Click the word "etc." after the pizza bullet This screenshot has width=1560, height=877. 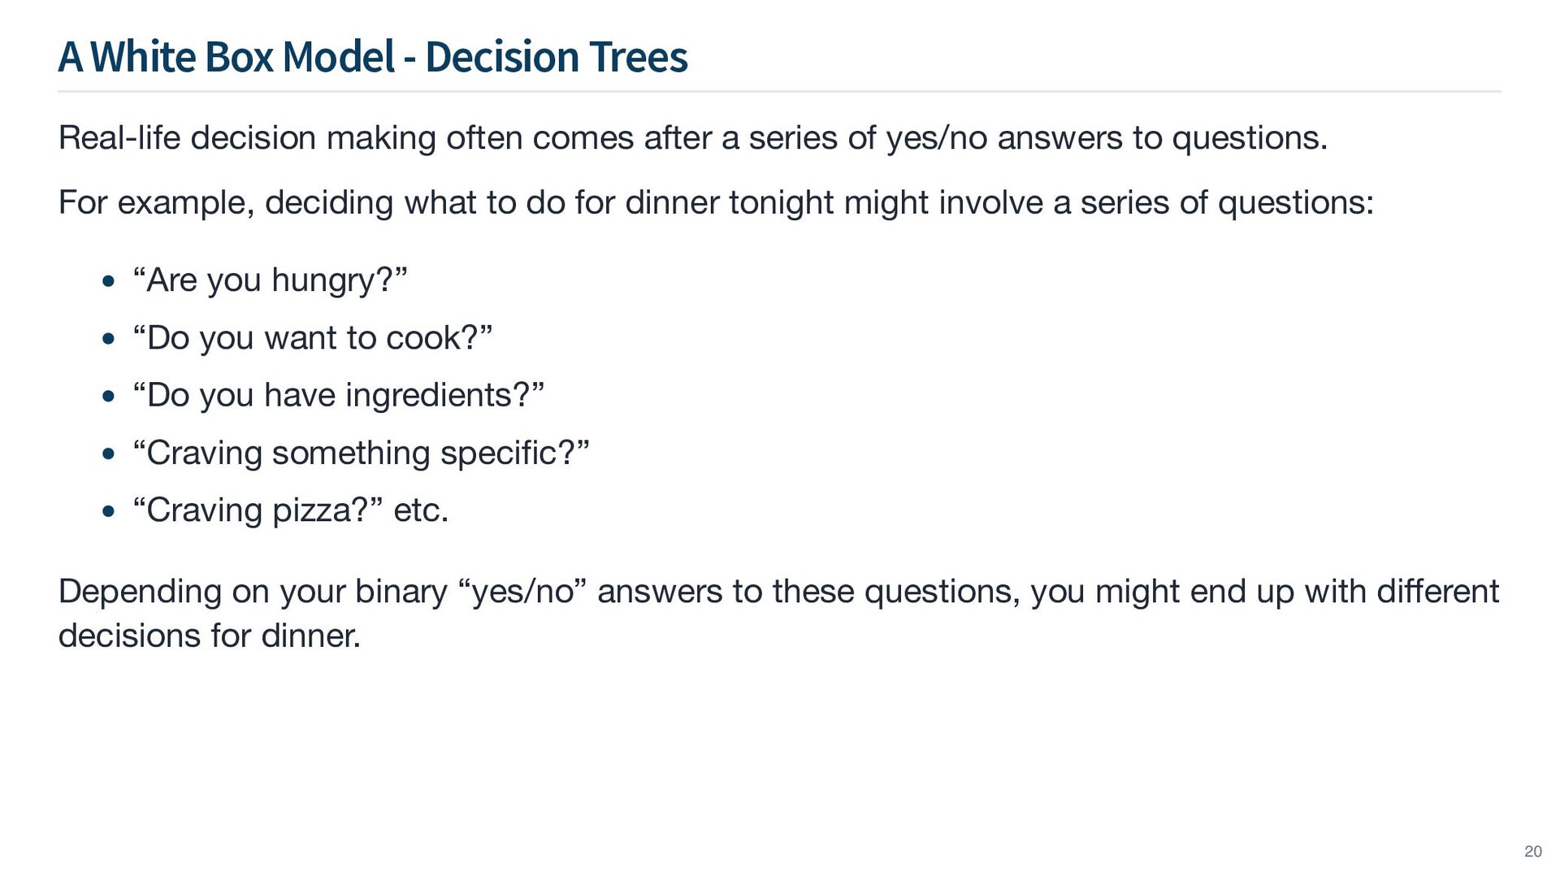[x=421, y=511]
